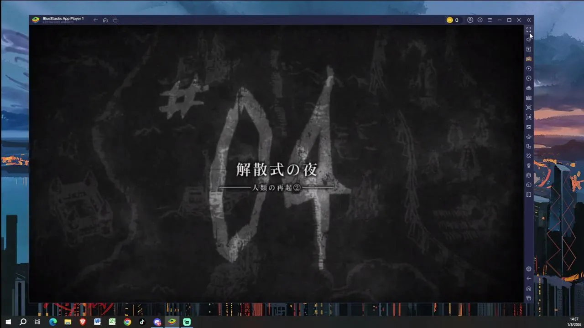
Task: Open BlueStacks settings gear in the sidebar
Action: point(529,269)
